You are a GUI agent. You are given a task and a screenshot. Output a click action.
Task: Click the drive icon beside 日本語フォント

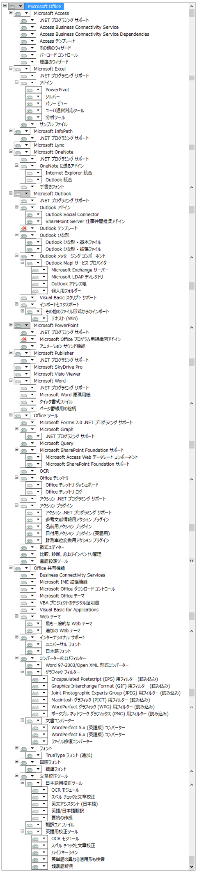tap(30, 652)
